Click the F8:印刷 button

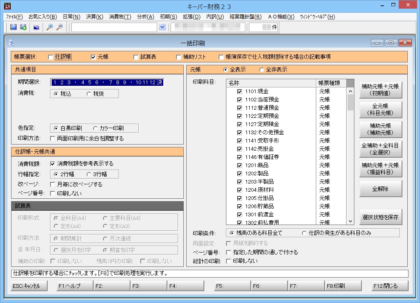[x=343, y=286]
